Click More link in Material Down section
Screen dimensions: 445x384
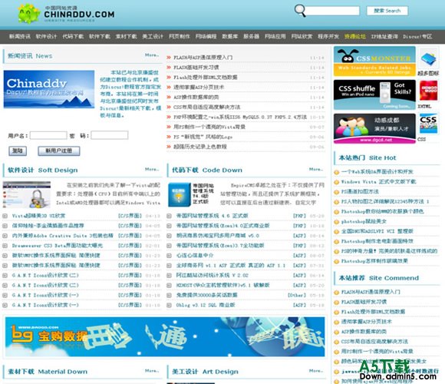point(152,371)
